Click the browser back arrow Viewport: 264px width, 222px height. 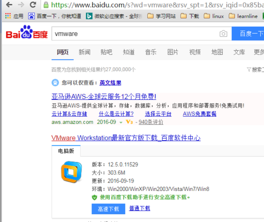click(9, 5)
